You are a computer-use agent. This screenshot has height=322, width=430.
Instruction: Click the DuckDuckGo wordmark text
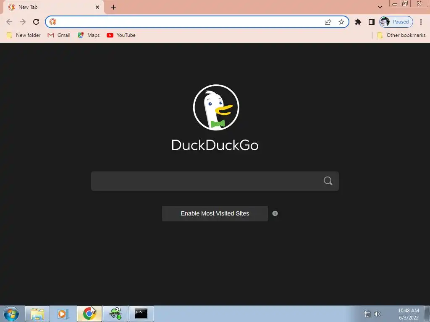coord(215,145)
